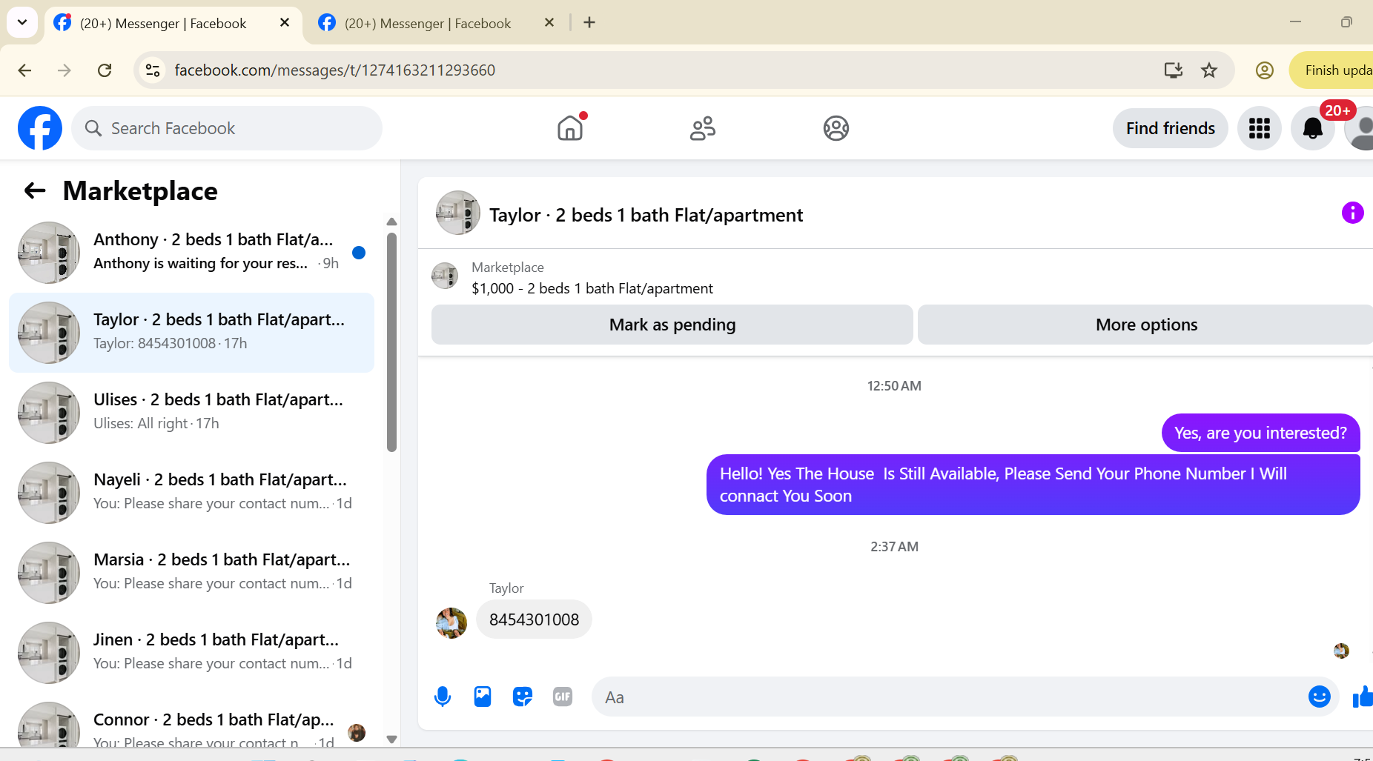
Task: Click the Find friends button
Action: 1170,128
